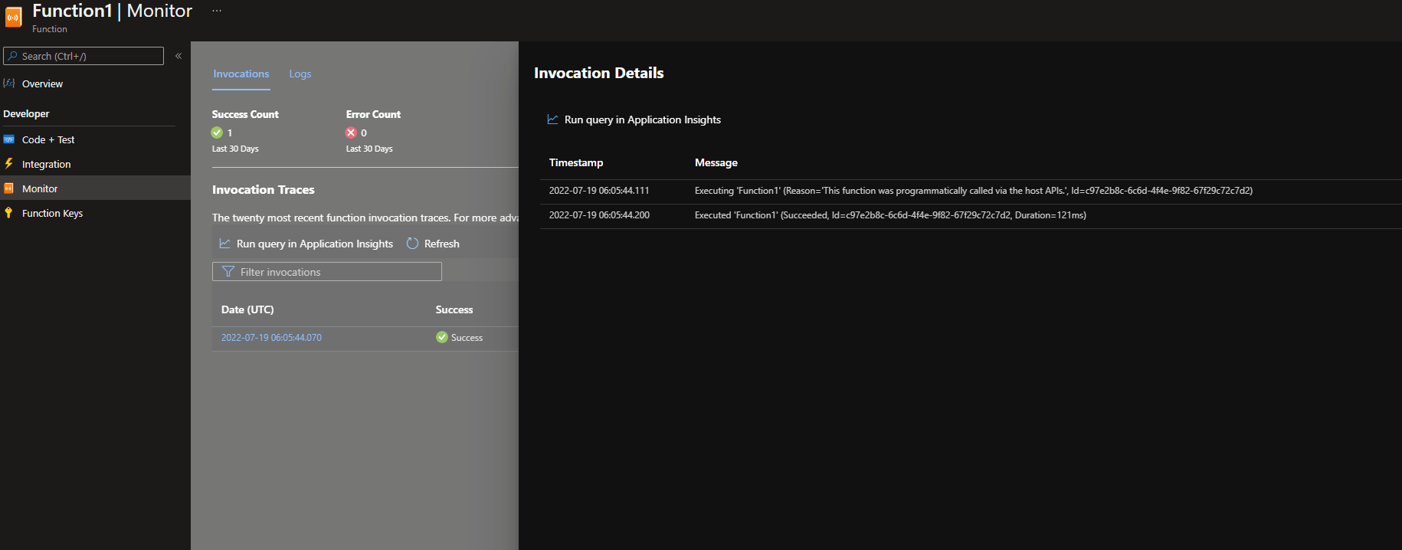Select timestamp 2022-07-19 06:05:44.111
The height and width of the screenshot is (550, 1402).
599,191
